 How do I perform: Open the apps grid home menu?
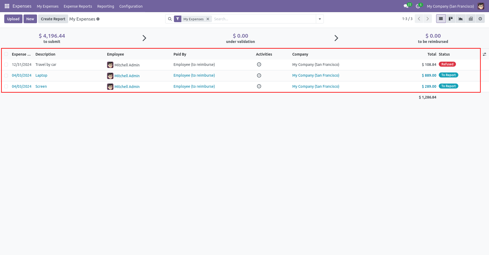(7, 6)
